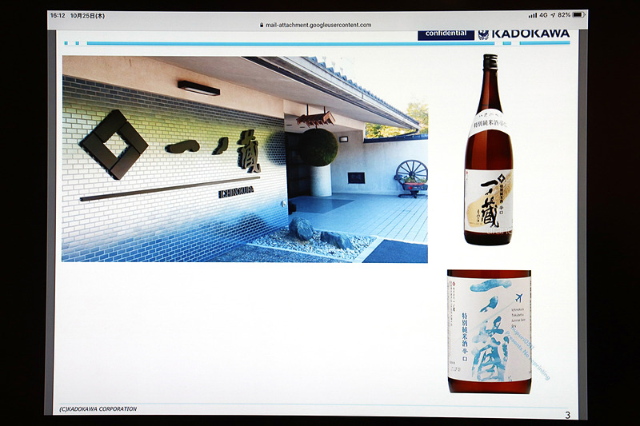Image resolution: width=640 pixels, height=426 pixels.
Task: Tap the lock icon beside the URL
Action: (262, 25)
